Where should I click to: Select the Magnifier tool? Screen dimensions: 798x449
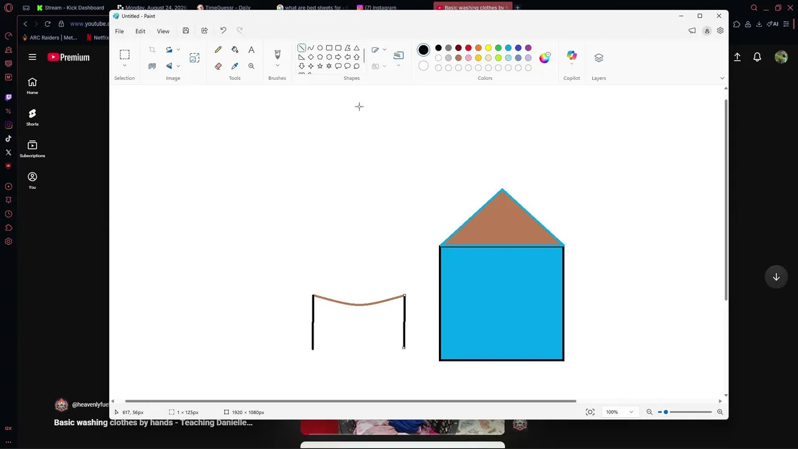pyautogui.click(x=251, y=66)
